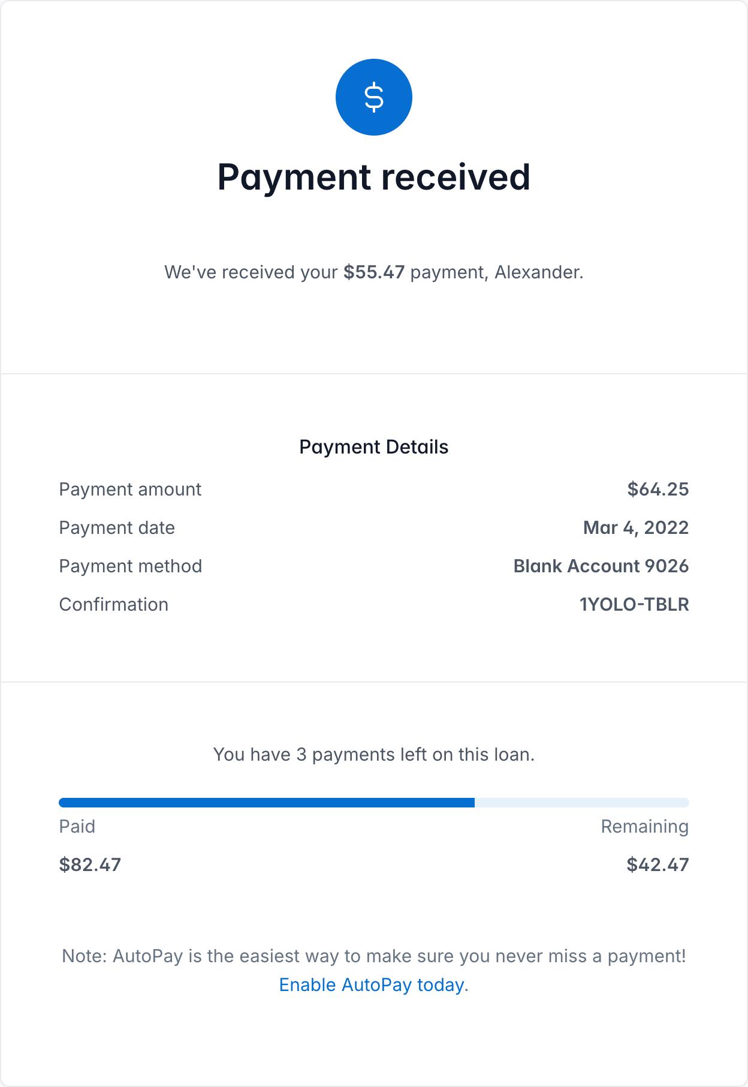
Task: Click the $64.25 payment amount value
Action: point(657,490)
